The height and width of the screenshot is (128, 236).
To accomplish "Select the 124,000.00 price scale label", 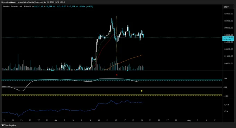I will [228, 13].
